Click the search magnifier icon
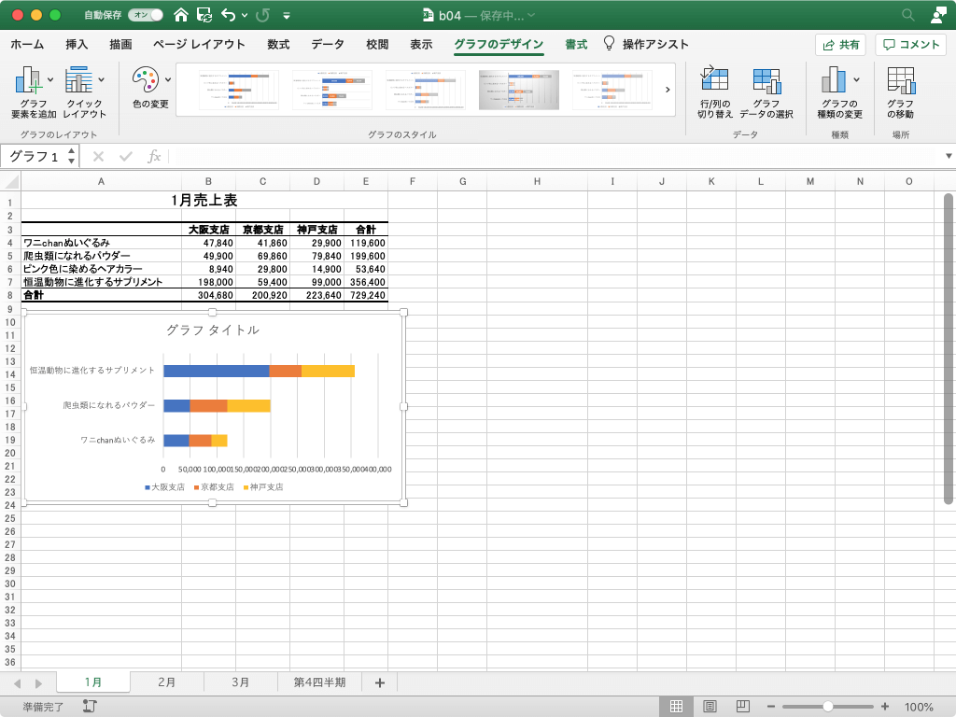The image size is (956, 717). [907, 15]
